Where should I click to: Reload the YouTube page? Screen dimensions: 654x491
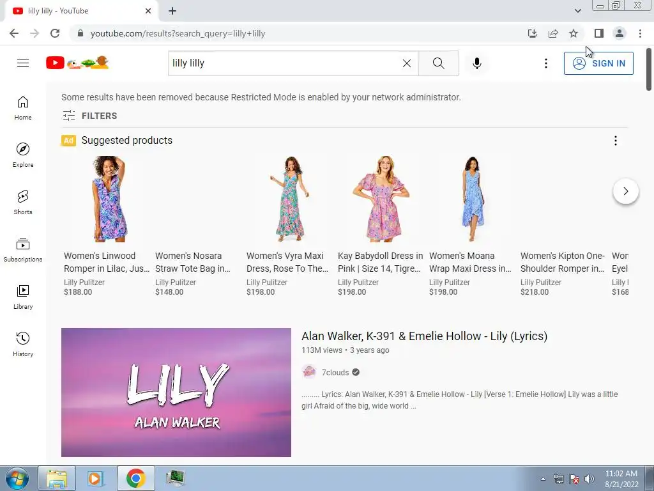(x=55, y=33)
